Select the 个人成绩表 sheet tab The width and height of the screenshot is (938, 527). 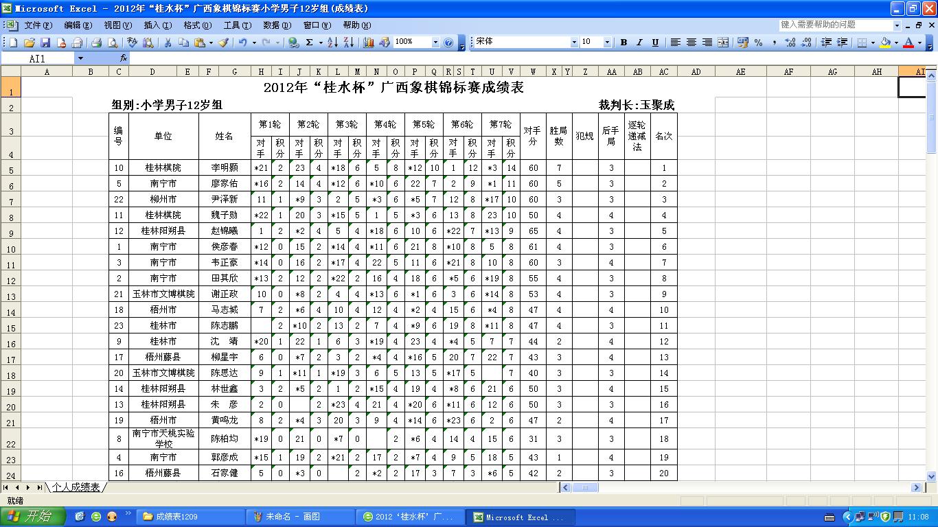point(76,487)
